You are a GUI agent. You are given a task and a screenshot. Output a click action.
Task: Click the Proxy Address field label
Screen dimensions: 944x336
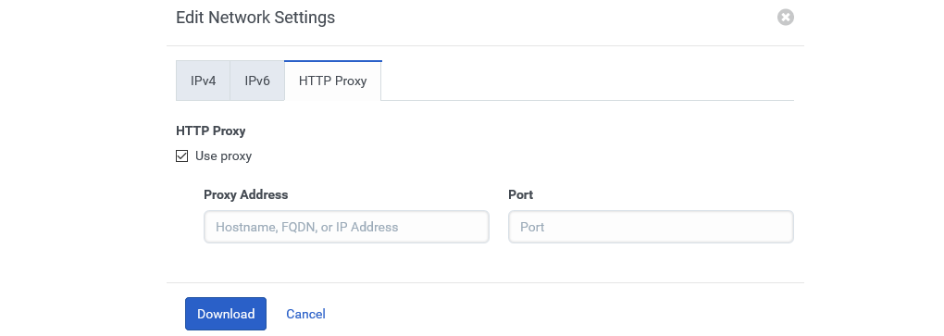[x=245, y=194]
